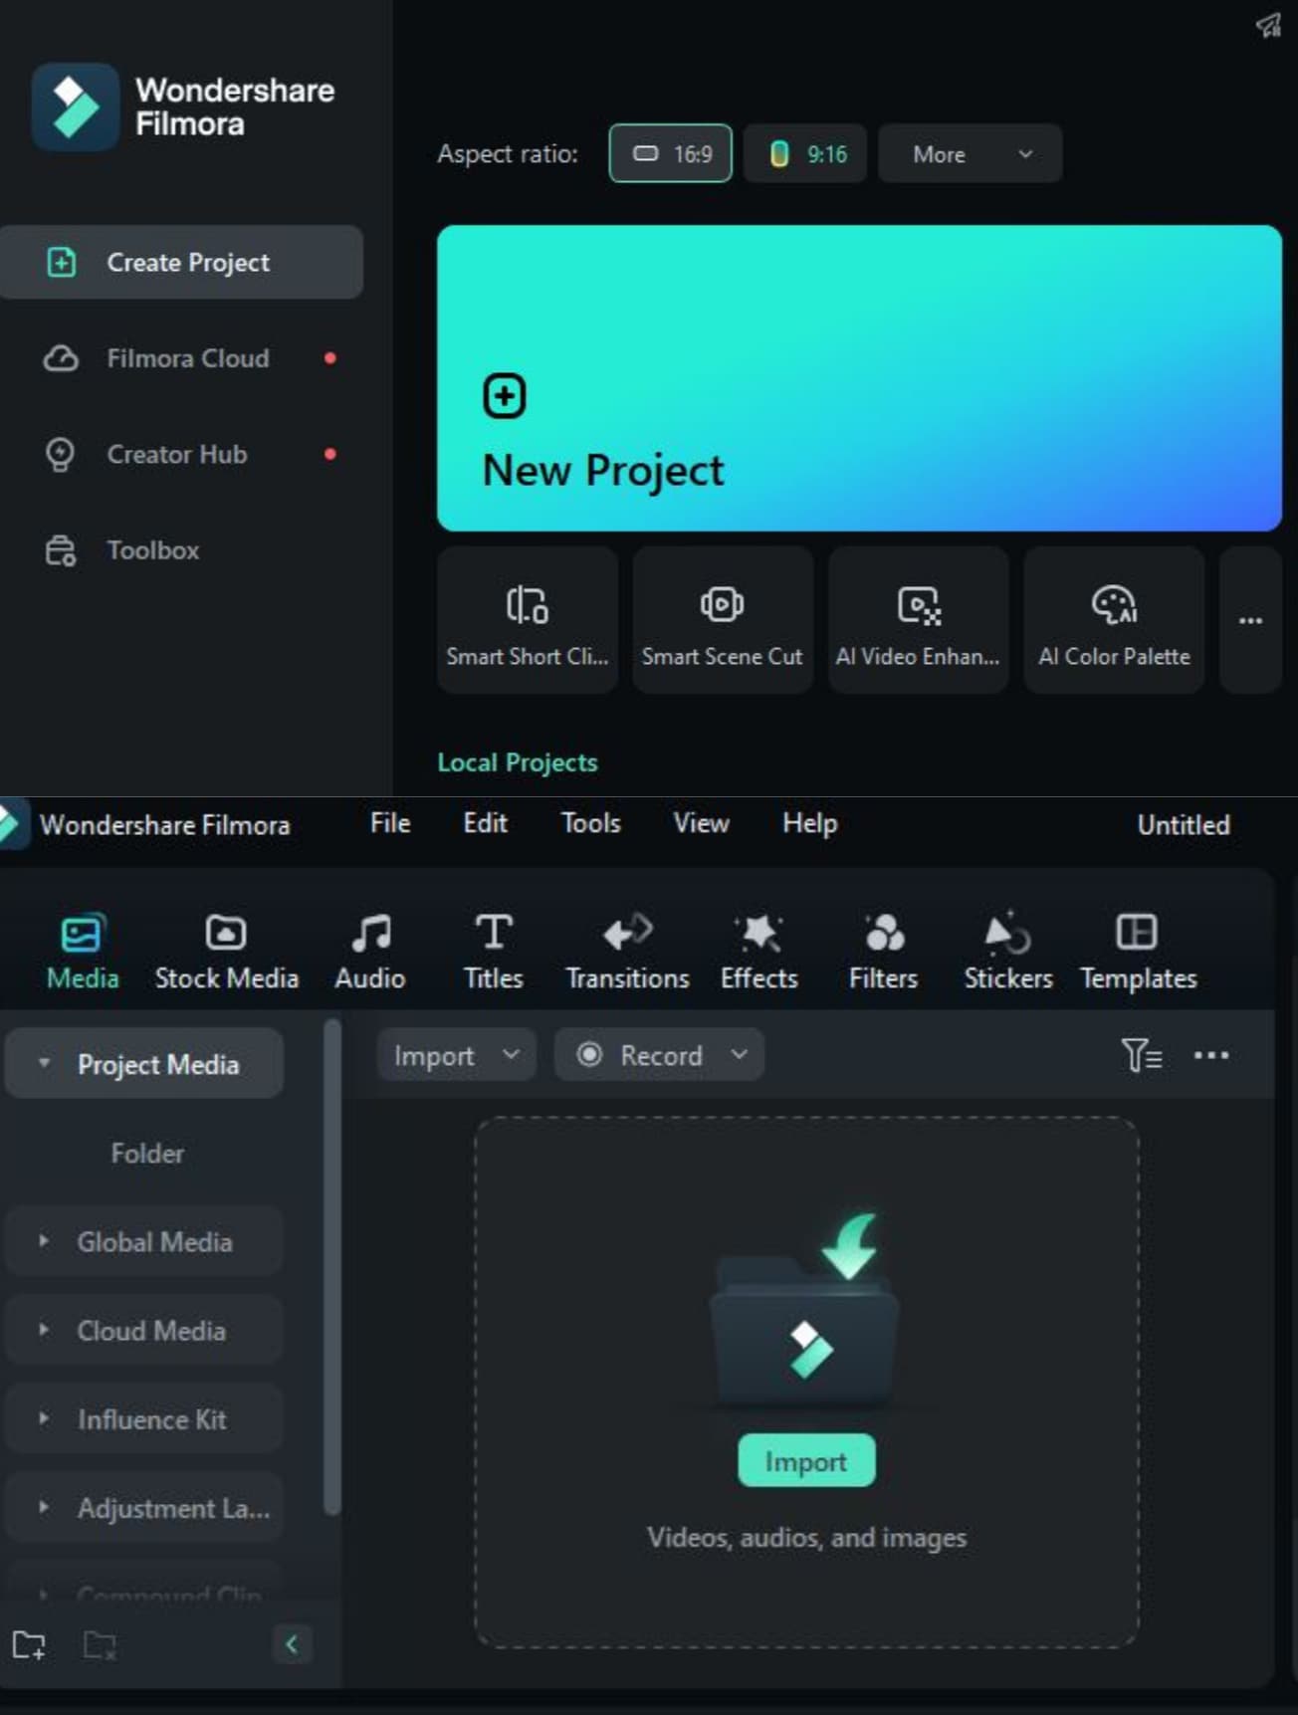The height and width of the screenshot is (1715, 1298).
Task: Open the media panel three-dot options
Action: pyautogui.click(x=1210, y=1055)
